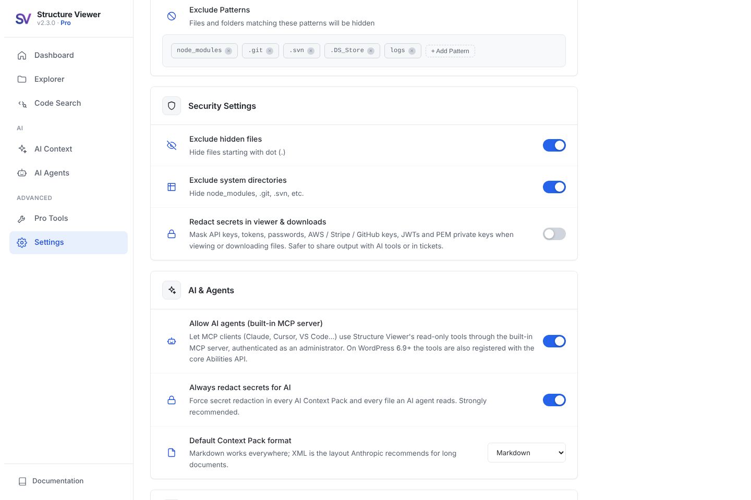
Task: Click the Structure Viewer SV logo
Action: click(23, 19)
